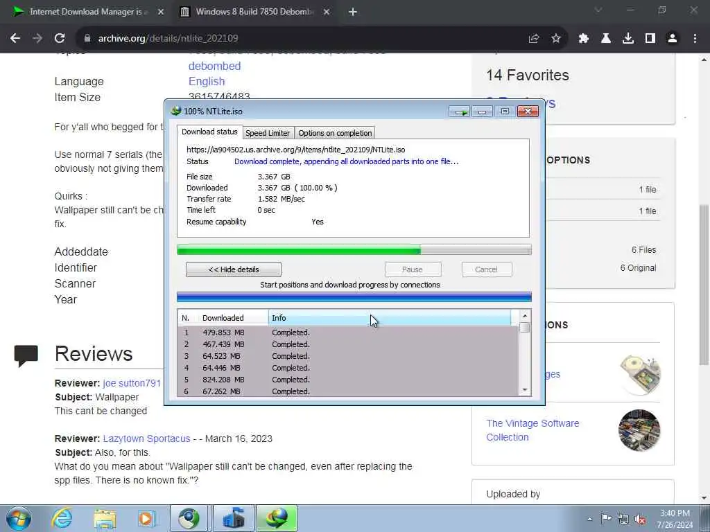This screenshot has height=532, width=710.
Task: Click the Downloaded column header
Action: pos(233,318)
